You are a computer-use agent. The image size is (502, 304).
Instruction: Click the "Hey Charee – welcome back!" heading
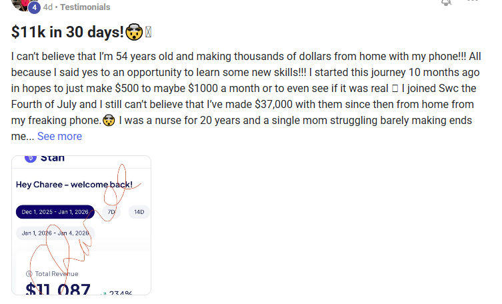[74, 184]
